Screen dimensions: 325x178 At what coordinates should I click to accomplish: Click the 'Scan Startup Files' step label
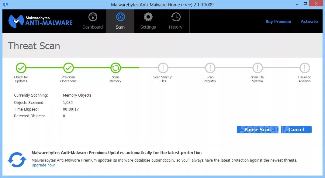tap(163, 79)
